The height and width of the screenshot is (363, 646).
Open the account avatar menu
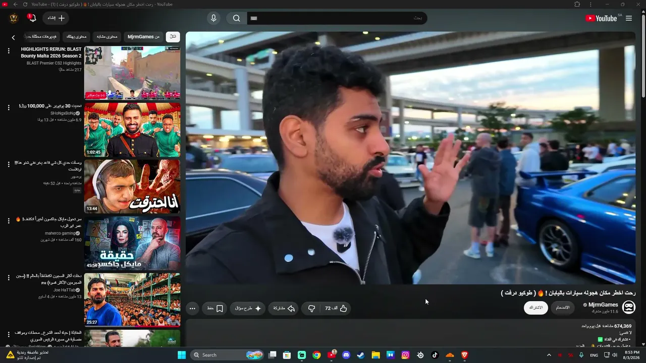(14, 18)
